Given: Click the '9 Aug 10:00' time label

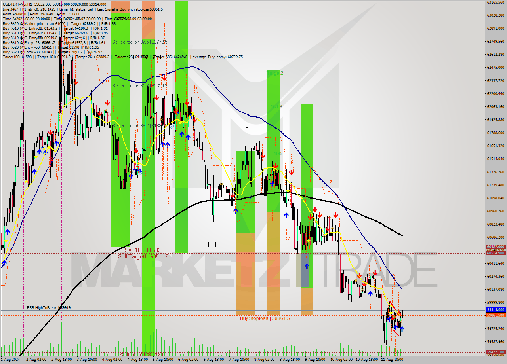Looking at the screenshot, I should [x=315, y=359].
